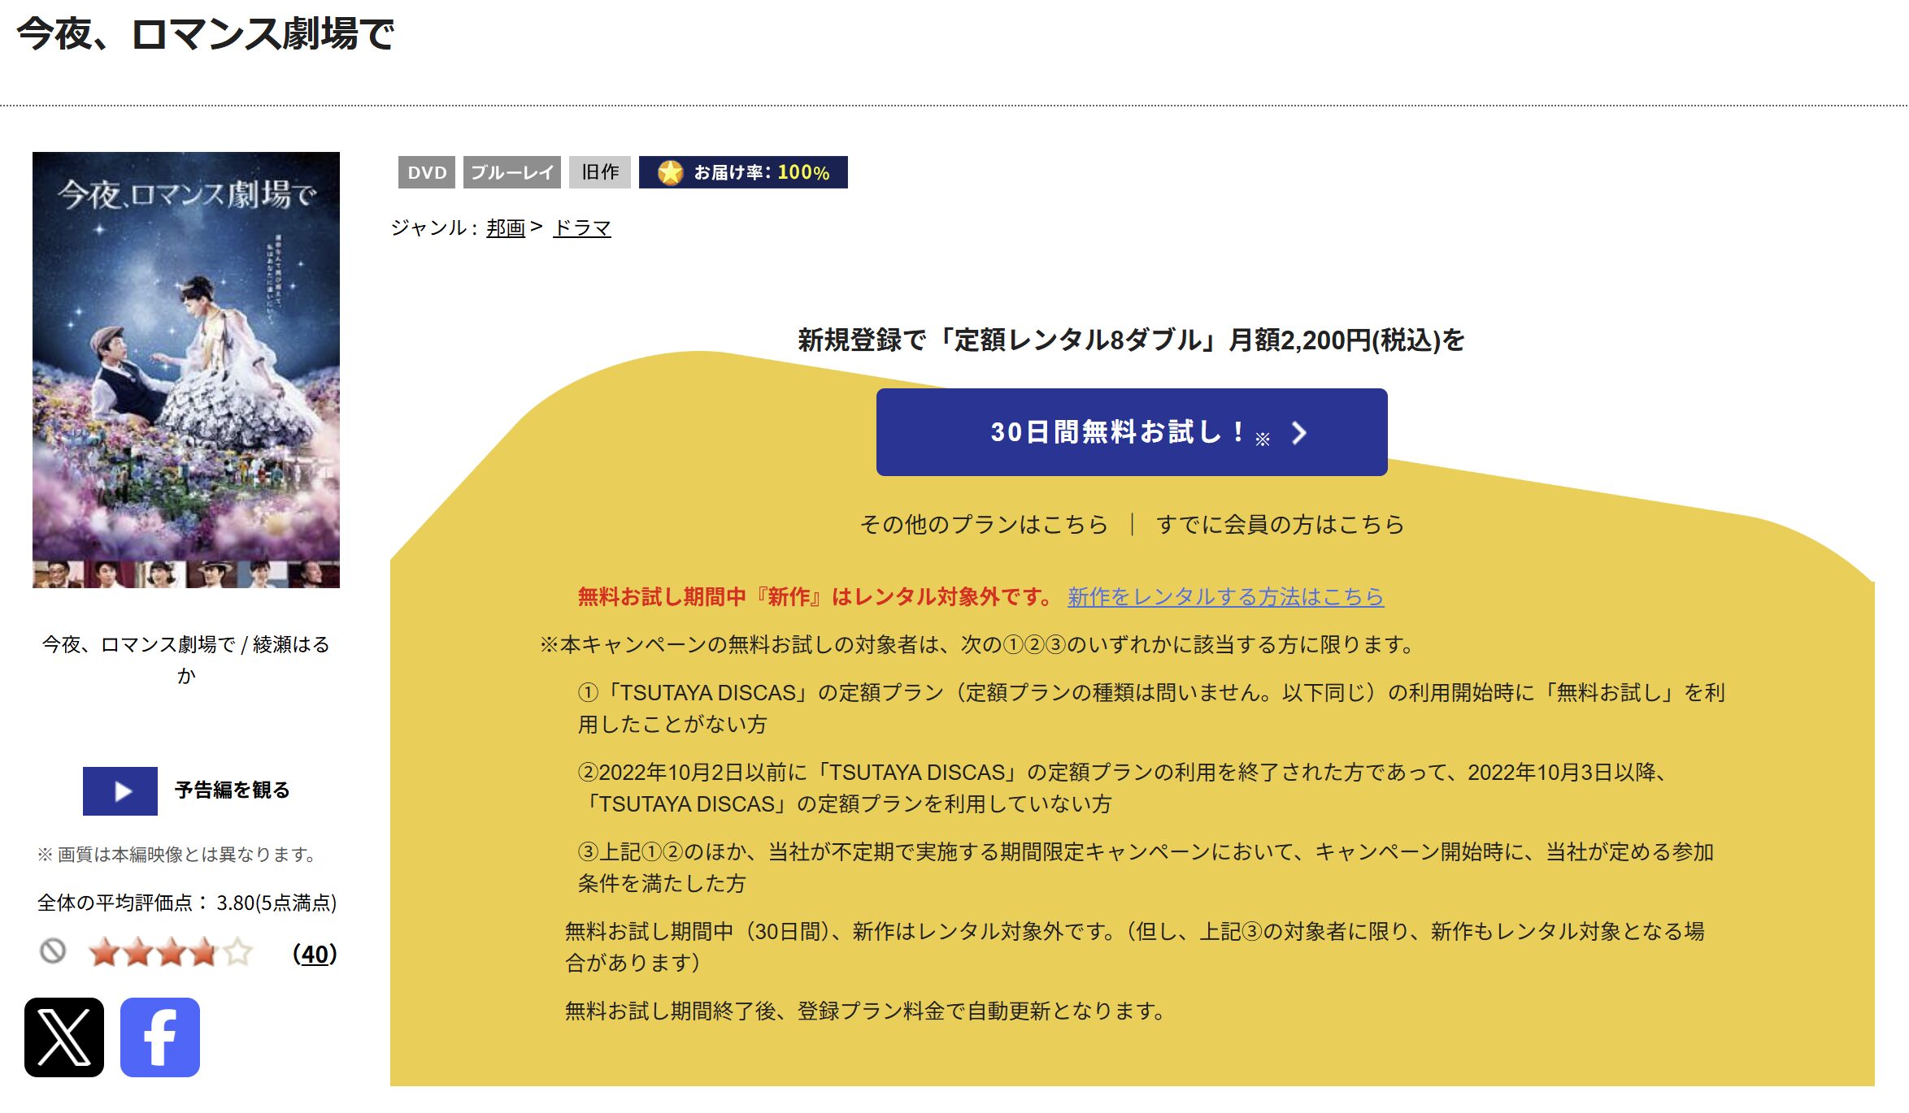Click the お届け率 100% badge
The height and width of the screenshot is (1113, 1909).
pos(743,172)
